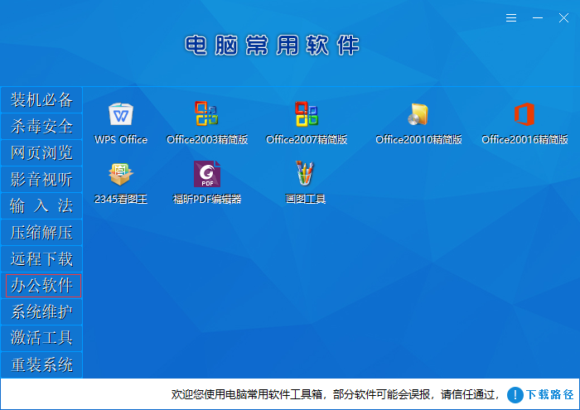
Task: Switch to the 杀毒安全 category
Action: [41, 127]
